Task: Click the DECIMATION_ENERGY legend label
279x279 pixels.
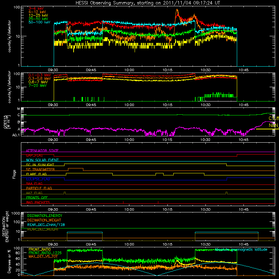Action: [x=45, y=216]
